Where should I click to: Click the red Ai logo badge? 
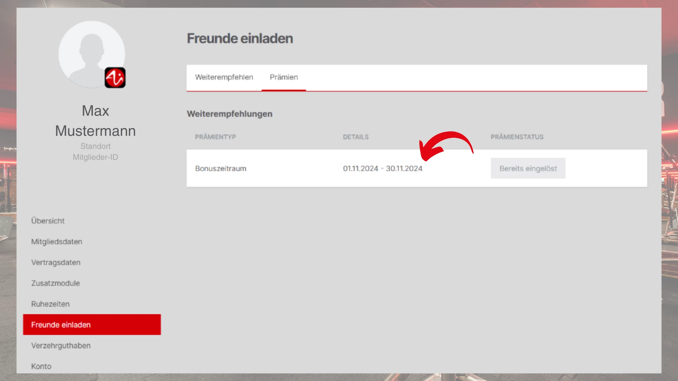tap(115, 78)
